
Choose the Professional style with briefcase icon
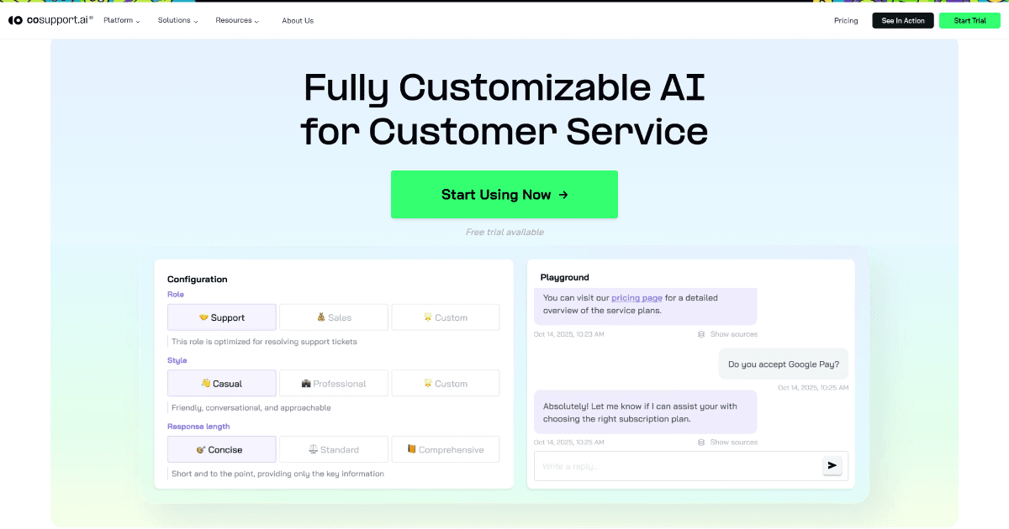[x=333, y=383]
